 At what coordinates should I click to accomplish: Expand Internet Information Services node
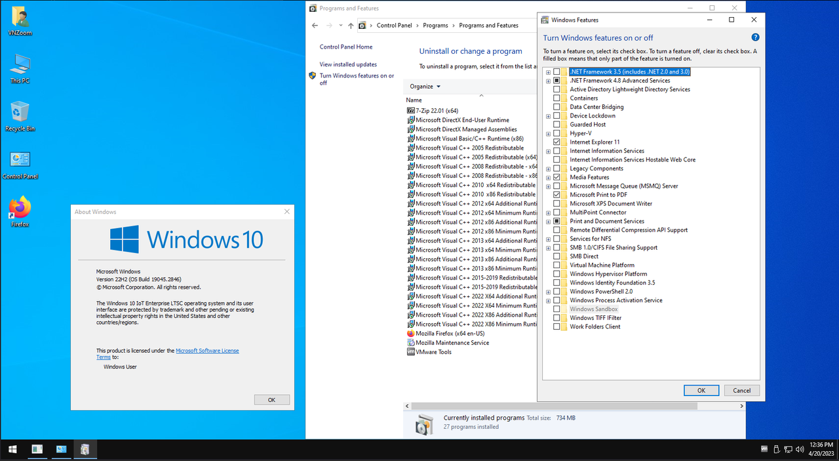[548, 151]
